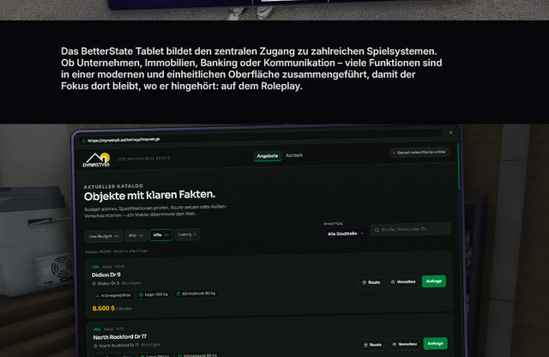Click the Straße, Name oder ID search field
This screenshot has width=549, height=357.
[411, 229]
